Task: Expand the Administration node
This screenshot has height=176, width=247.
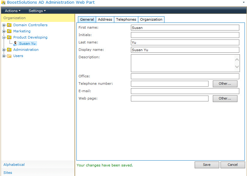Action: 4,50
